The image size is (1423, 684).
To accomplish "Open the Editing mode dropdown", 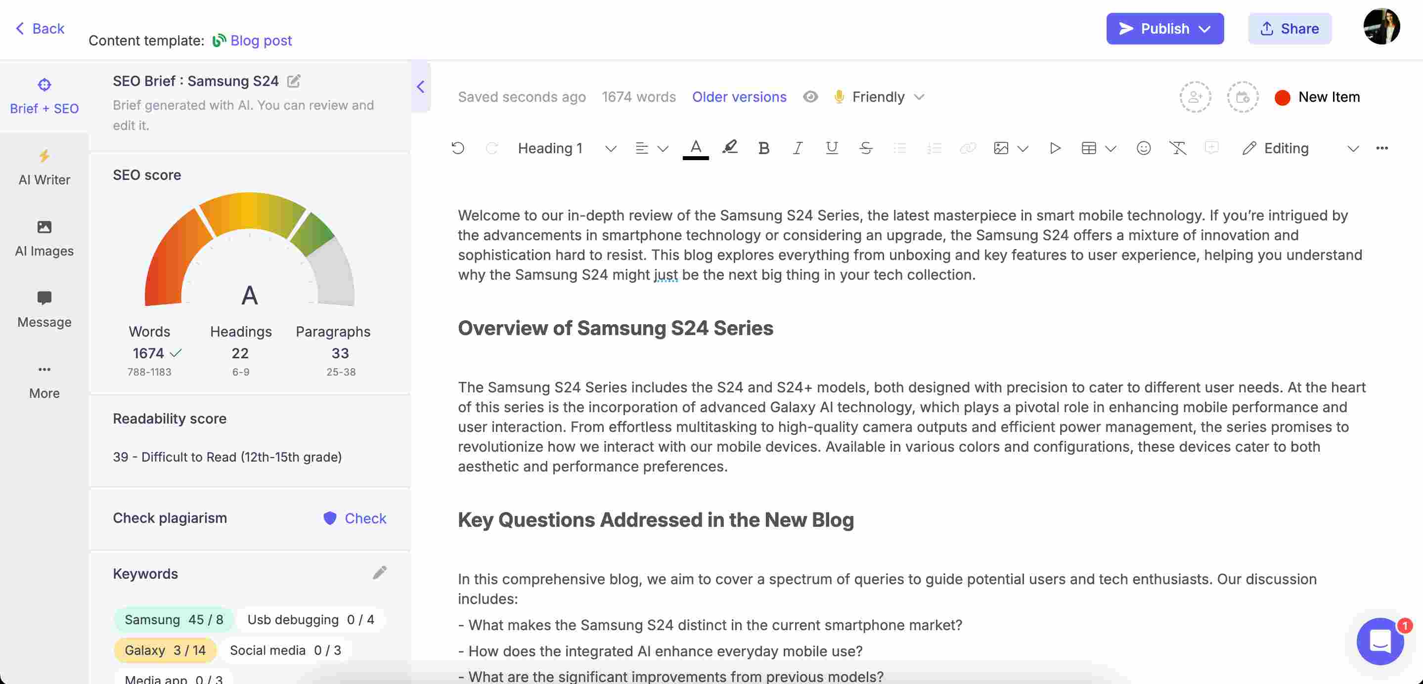I will tap(1300, 148).
